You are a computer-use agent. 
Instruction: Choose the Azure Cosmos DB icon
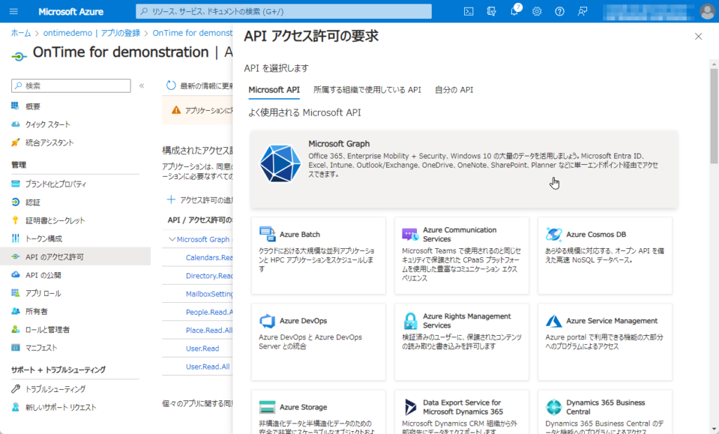point(553,234)
